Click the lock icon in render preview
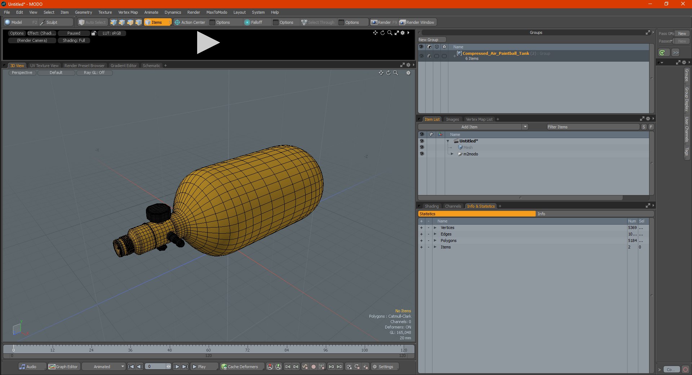The height and width of the screenshot is (375, 692). point(94,33)
